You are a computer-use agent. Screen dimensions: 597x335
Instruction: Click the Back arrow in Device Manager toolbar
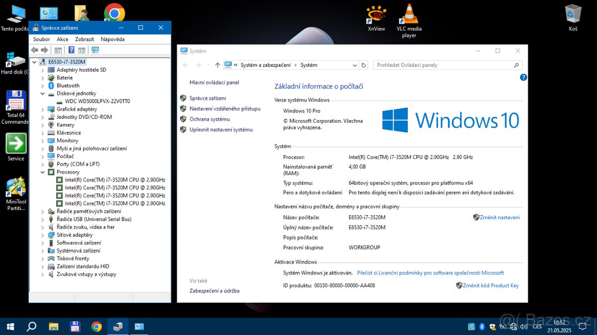[34, 50]
